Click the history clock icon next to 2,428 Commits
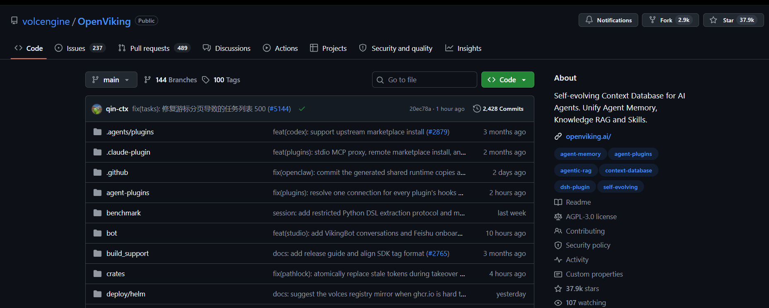Viewport: 769px width, 308px height. (x=477, y=109)
